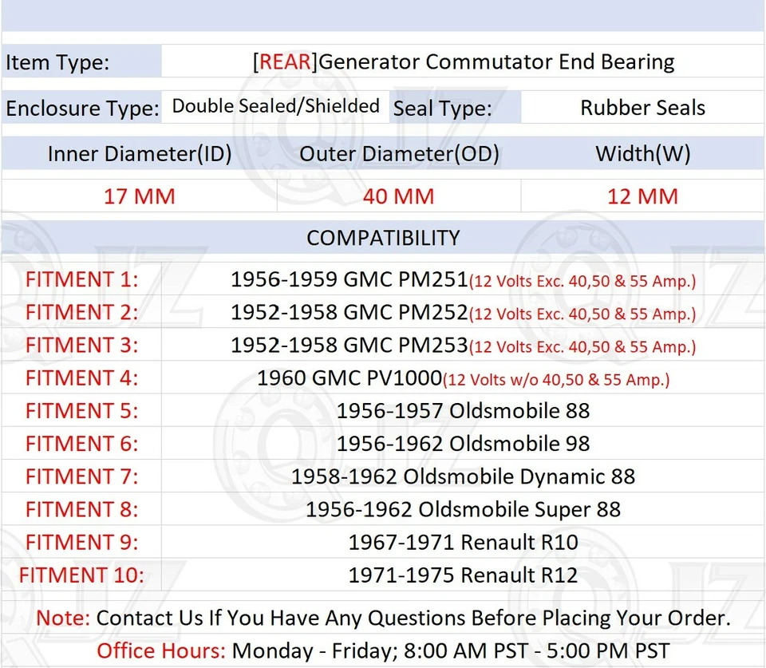
Task: Click 'Width(W)' header
Action: [643, 154]
